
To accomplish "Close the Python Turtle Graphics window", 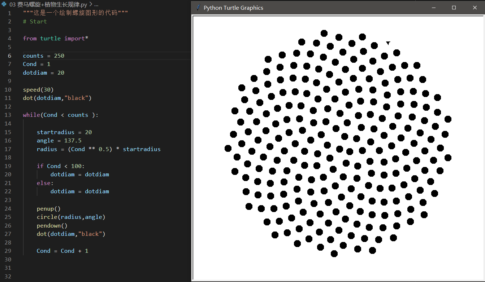I will [475, 8].
